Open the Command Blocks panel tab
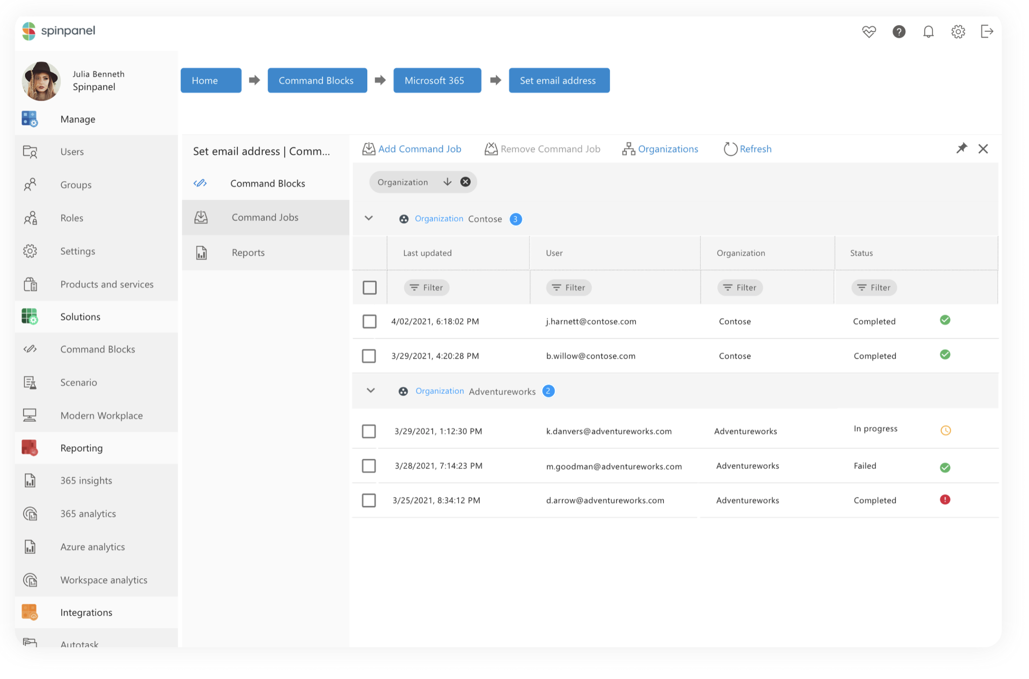The image size is (1029, 679). [x=265, y=183]
